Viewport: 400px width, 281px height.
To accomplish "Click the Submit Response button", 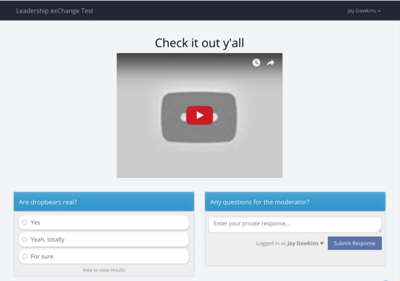I will [354, 243].
